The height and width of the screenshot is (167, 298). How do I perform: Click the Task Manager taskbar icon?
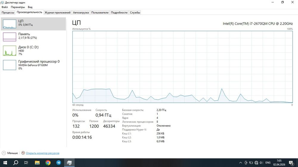pyautogui.click(x=69, y=163)
